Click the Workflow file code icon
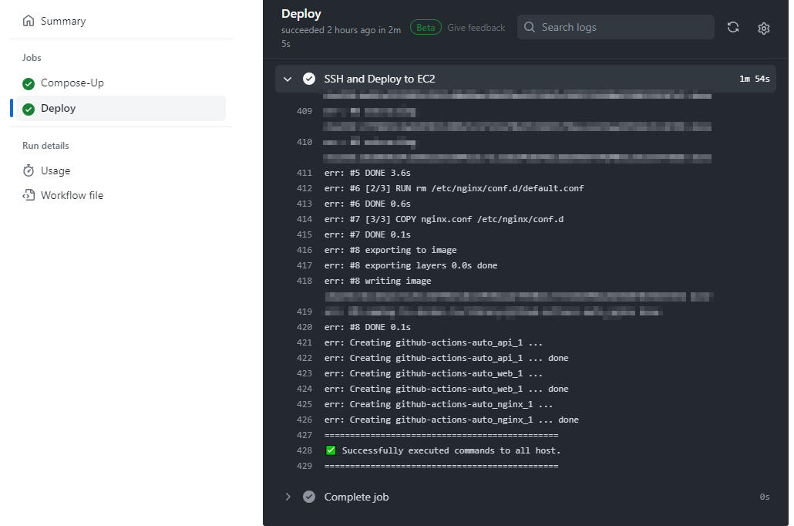The height and width of the screenshot is (526, 794). (29, 195)
